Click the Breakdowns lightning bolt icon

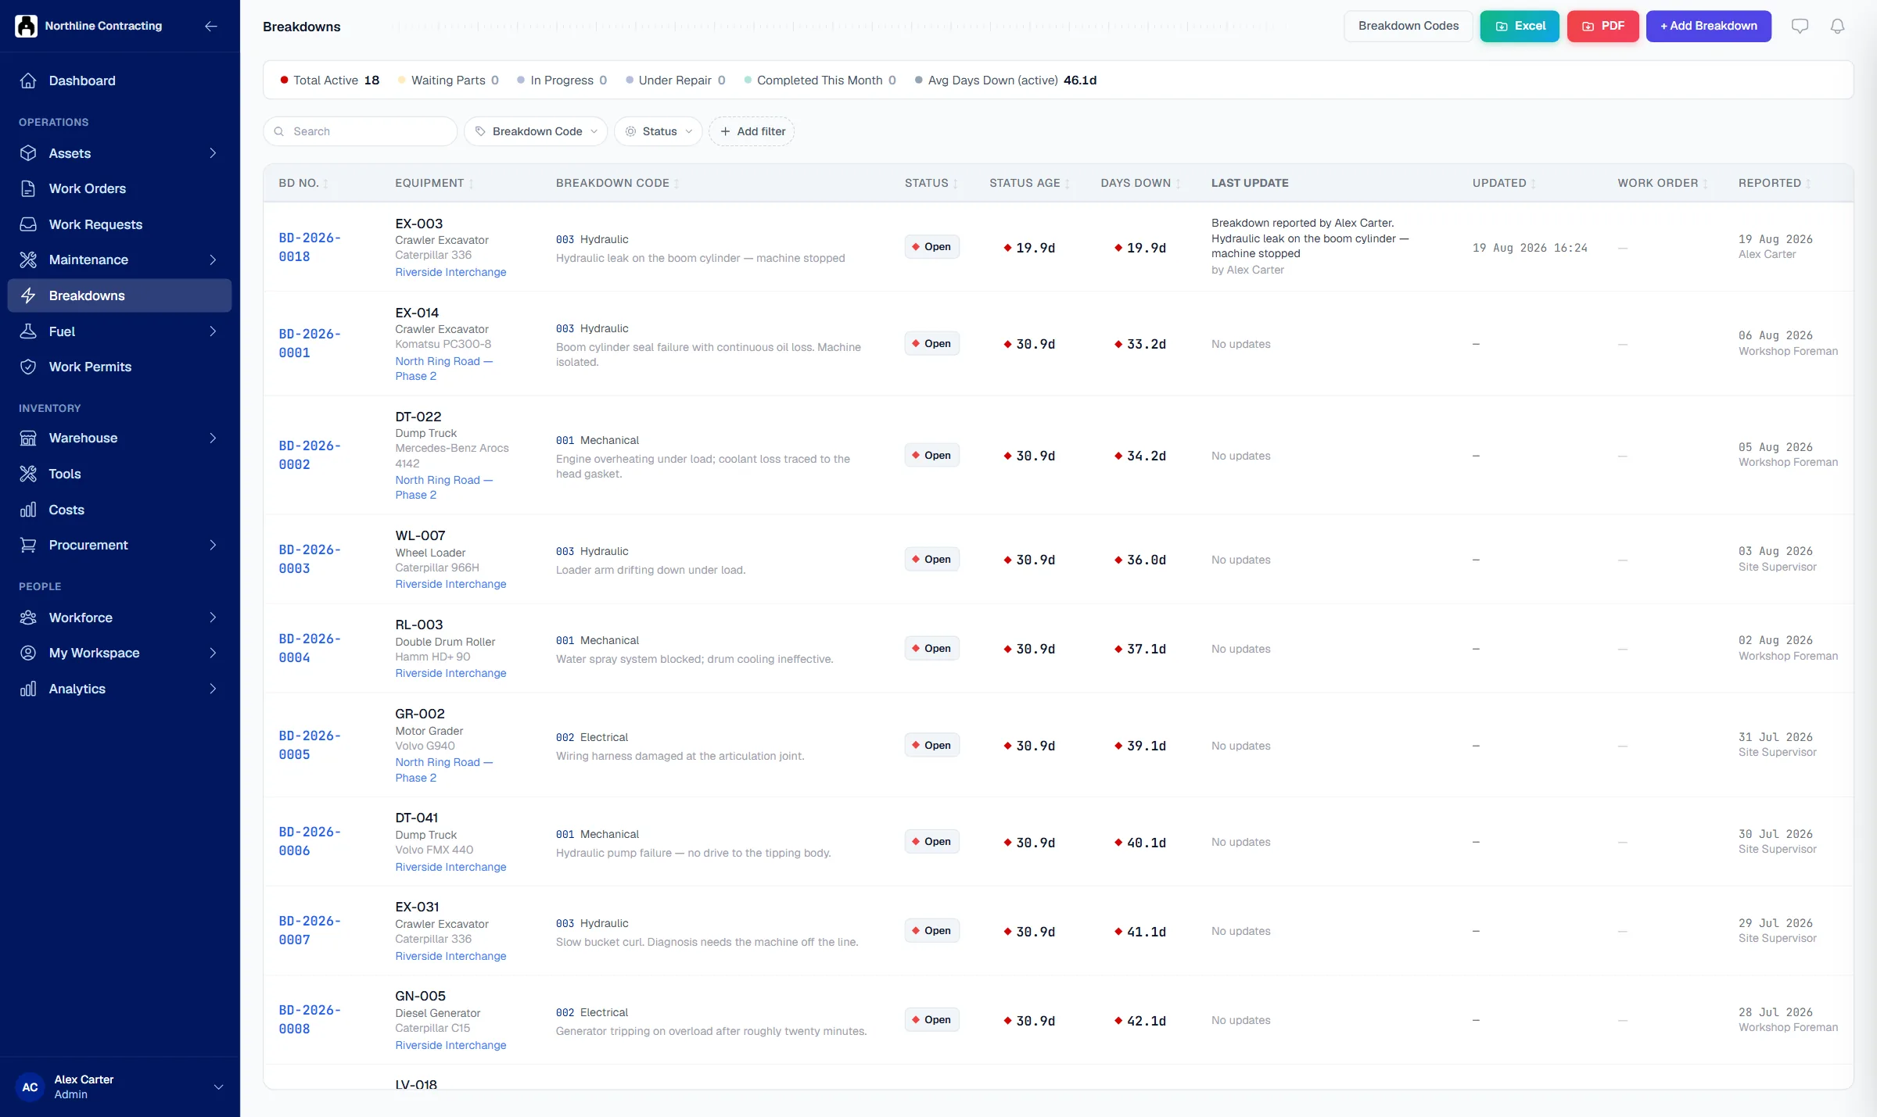[28, 295]
